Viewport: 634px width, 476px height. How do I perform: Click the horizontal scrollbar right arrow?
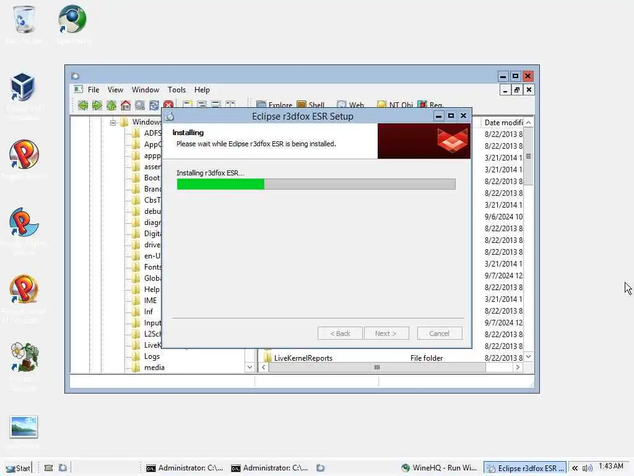[x=518, y=367]
